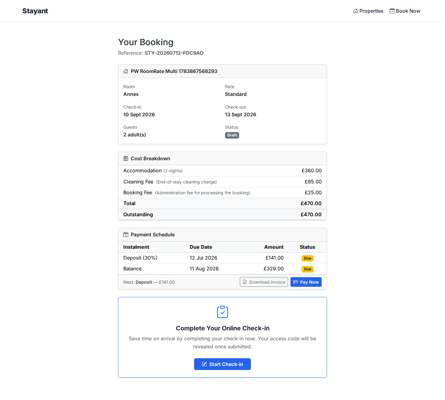Click the Payment Schedule calendar icon
Screen dimensions: 445x400
126,234
